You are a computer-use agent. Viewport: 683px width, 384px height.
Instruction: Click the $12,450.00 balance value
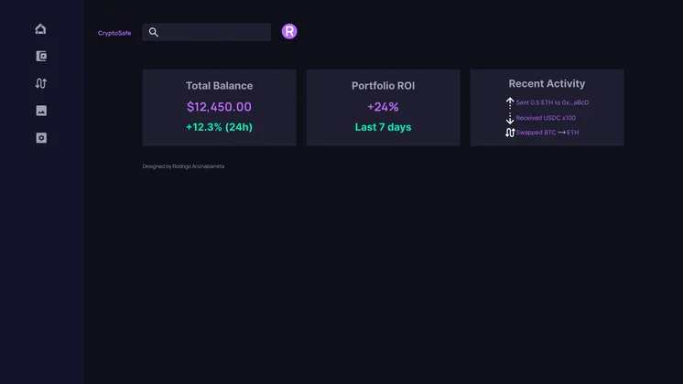219,107
